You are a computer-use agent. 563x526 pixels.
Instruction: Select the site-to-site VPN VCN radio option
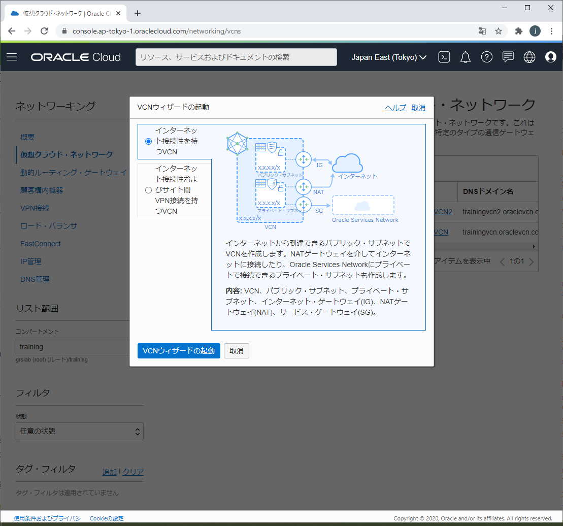pos(148,190)
